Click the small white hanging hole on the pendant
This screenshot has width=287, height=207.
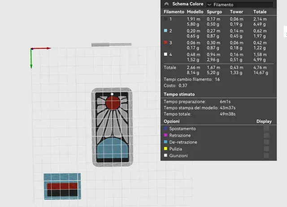pos(112,94)
